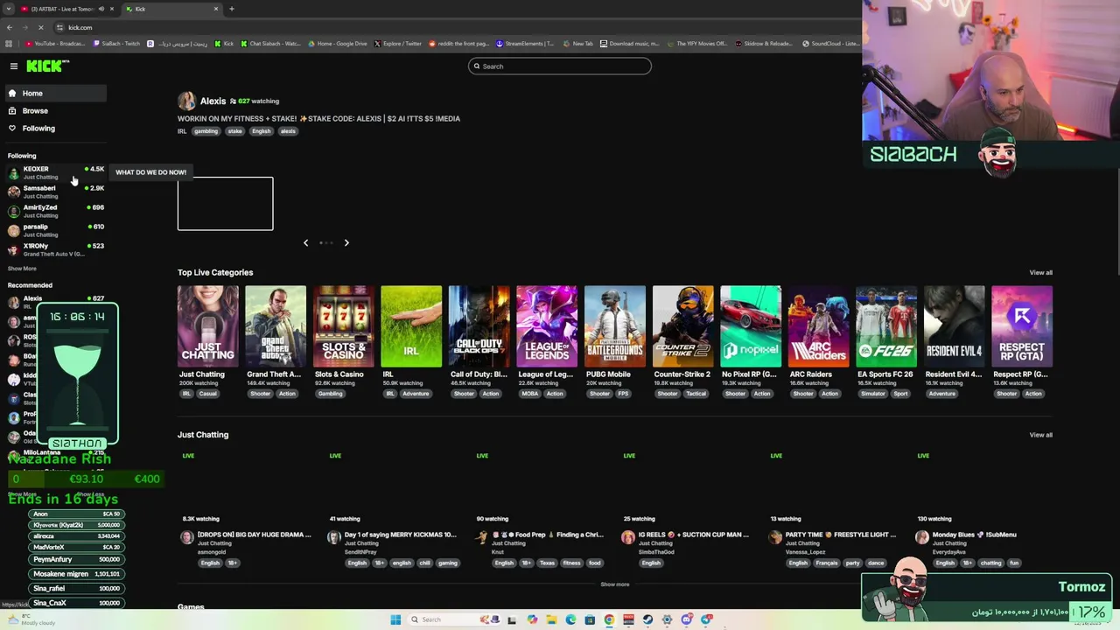Viewport: 1120px width, 630px height.
Task: Open asmongold stream avatar
Action: 186,537
